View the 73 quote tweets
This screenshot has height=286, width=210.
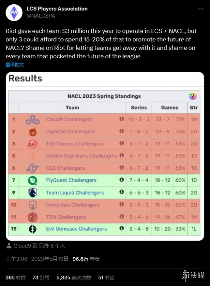tap(41, 278)
